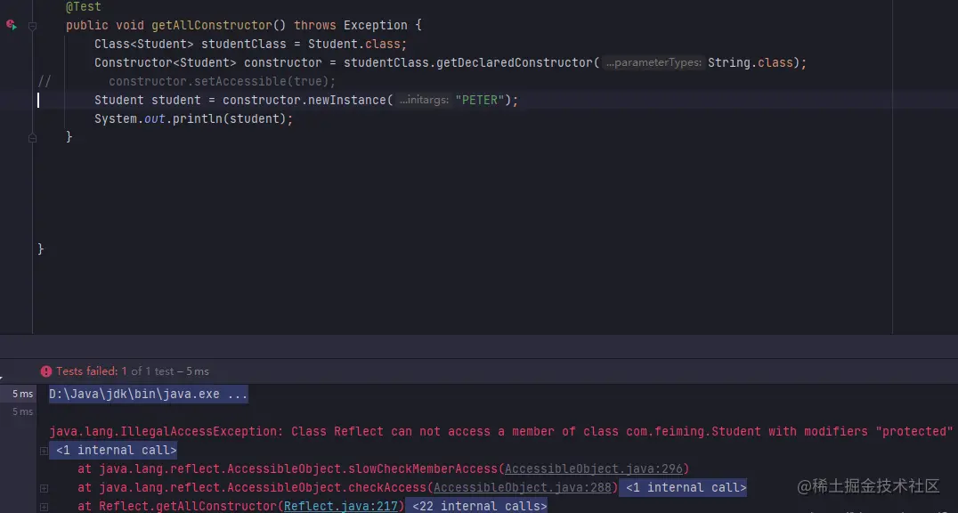Click the commented 'constructor.setAccessible(true);' line
This screenshot has width=958, height=513.
point(223,81)
